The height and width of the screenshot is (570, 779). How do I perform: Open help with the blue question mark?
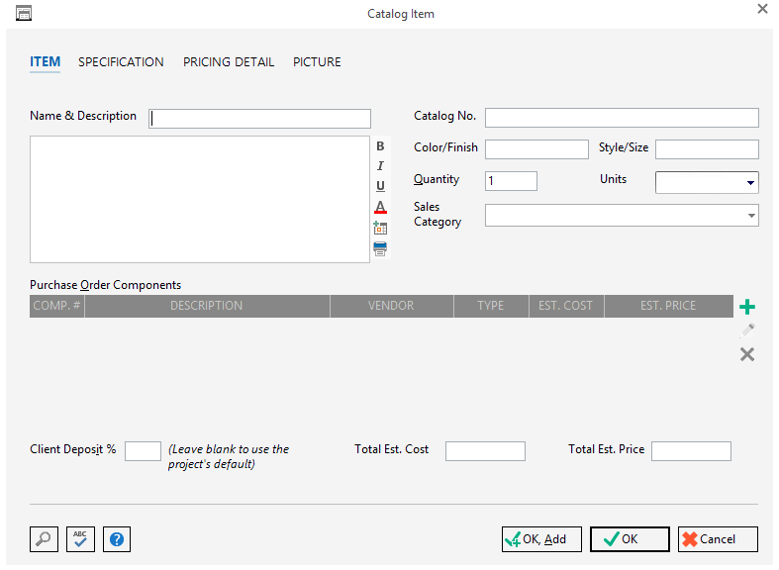117,539
